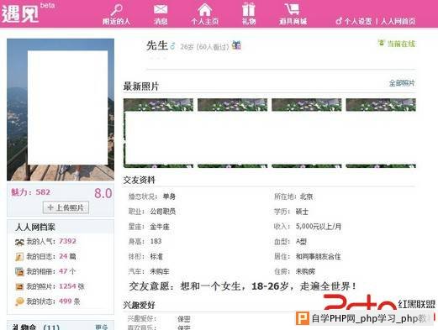This screenshot has width=438, height=330.
Task: Click housing value 未购房
Action: 305,271
